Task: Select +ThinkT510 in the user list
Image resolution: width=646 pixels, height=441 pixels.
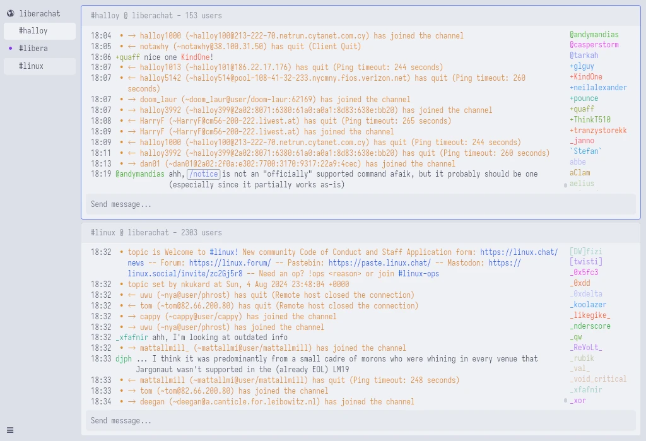Action: 590,119
